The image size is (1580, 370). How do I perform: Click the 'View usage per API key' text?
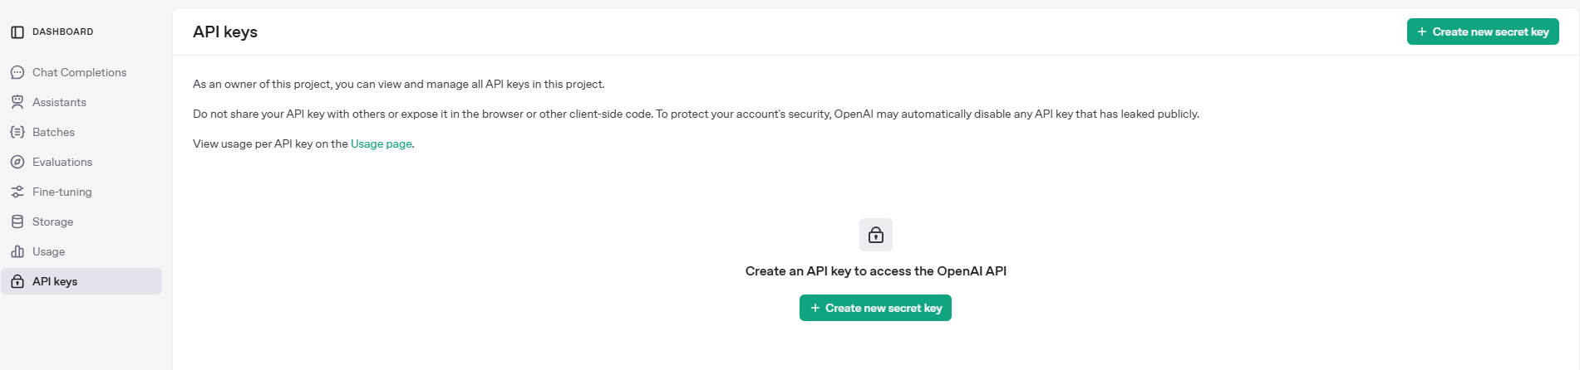pos(270,144)
